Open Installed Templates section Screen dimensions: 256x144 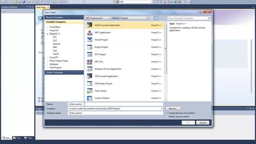(x=64, y=22)
